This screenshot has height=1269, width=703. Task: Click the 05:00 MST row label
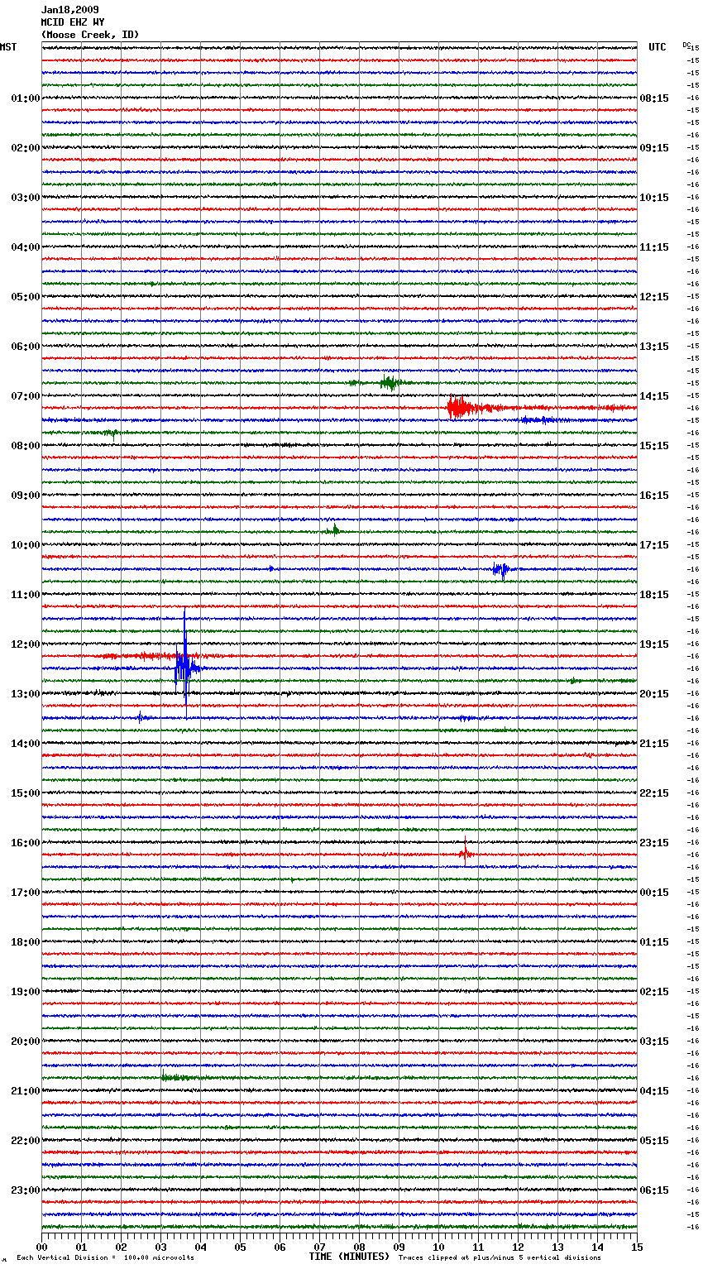tap(26, 297)
